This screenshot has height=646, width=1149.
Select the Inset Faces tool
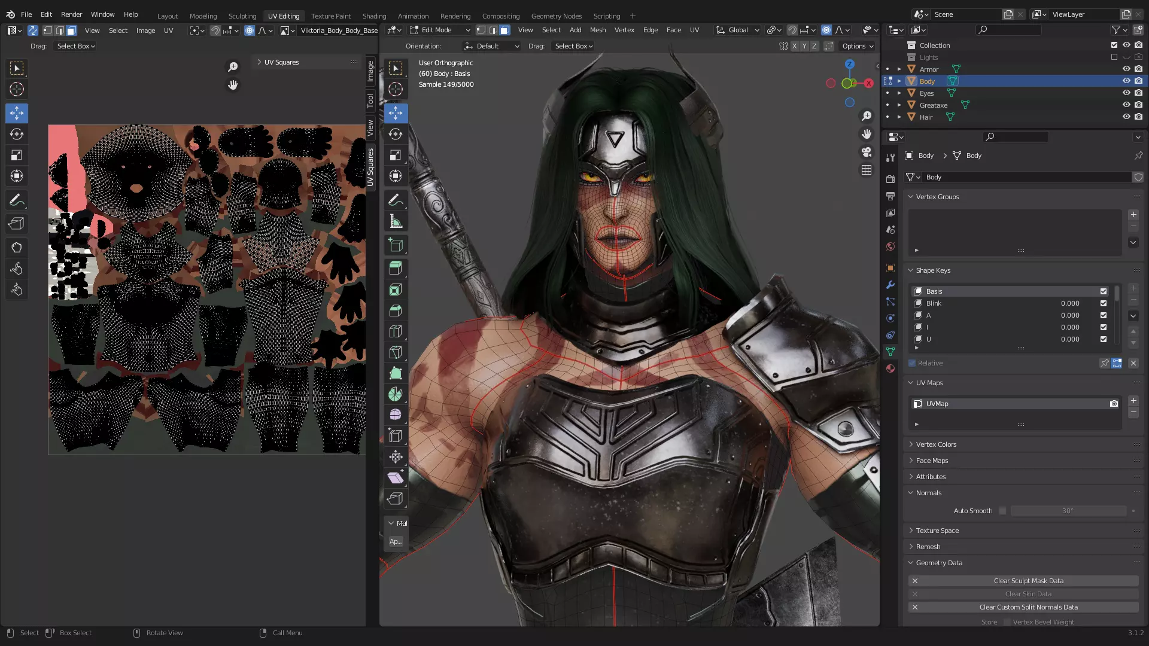coord(396,290)
